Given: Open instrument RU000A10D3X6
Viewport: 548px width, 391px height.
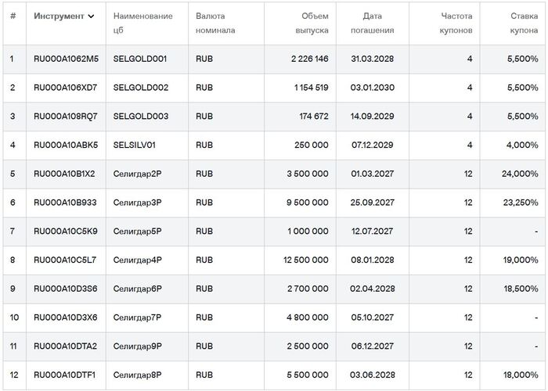Looking at the screenshot, I should coord(65,318).
